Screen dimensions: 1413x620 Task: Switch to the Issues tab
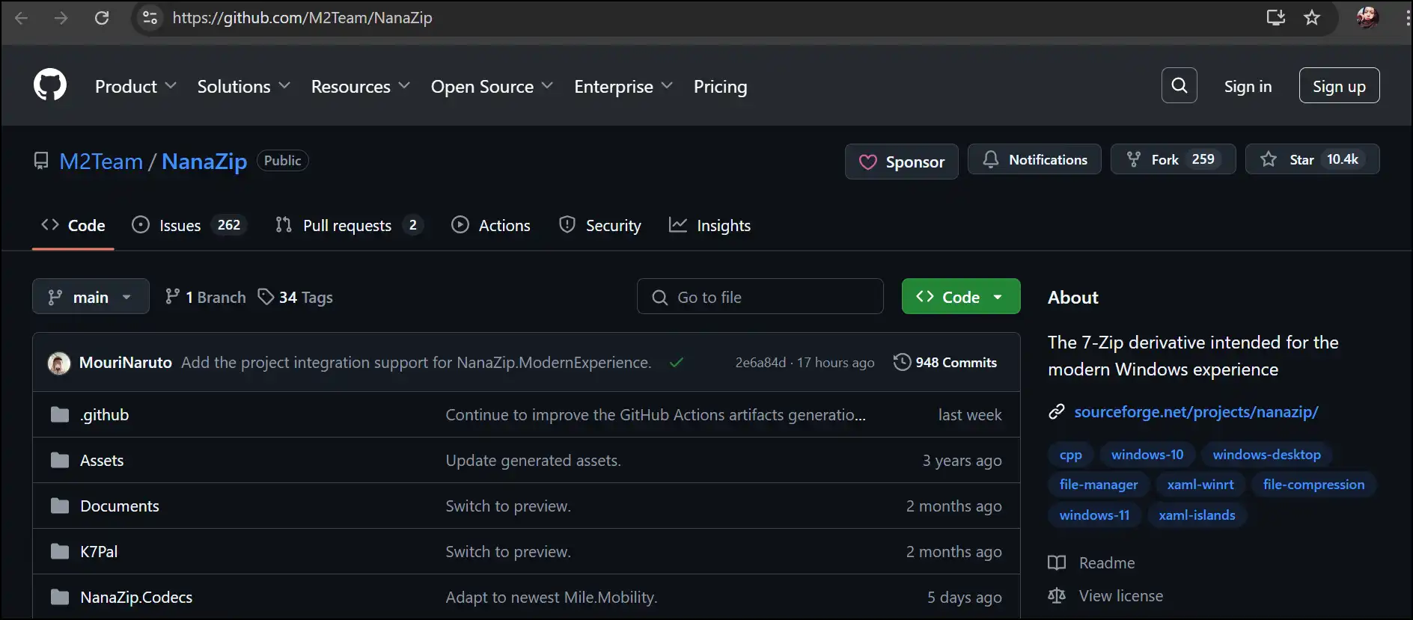[x=188, y=225]
